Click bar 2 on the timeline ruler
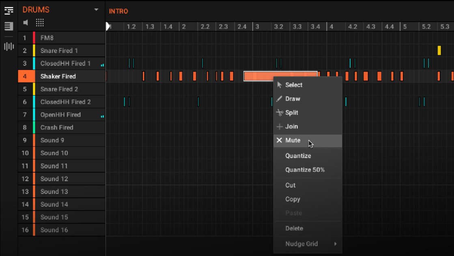 pyautogui.click(x=184, y=27)
